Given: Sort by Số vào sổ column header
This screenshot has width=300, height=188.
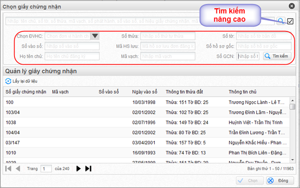Looking at the screenshot, I should [109, 92].
